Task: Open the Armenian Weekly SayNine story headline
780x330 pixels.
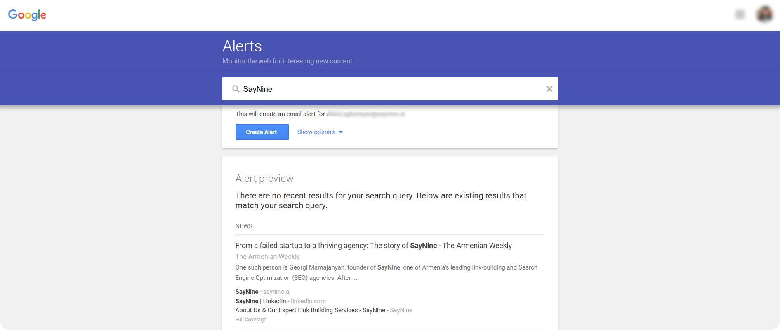Action: (373, 246)
